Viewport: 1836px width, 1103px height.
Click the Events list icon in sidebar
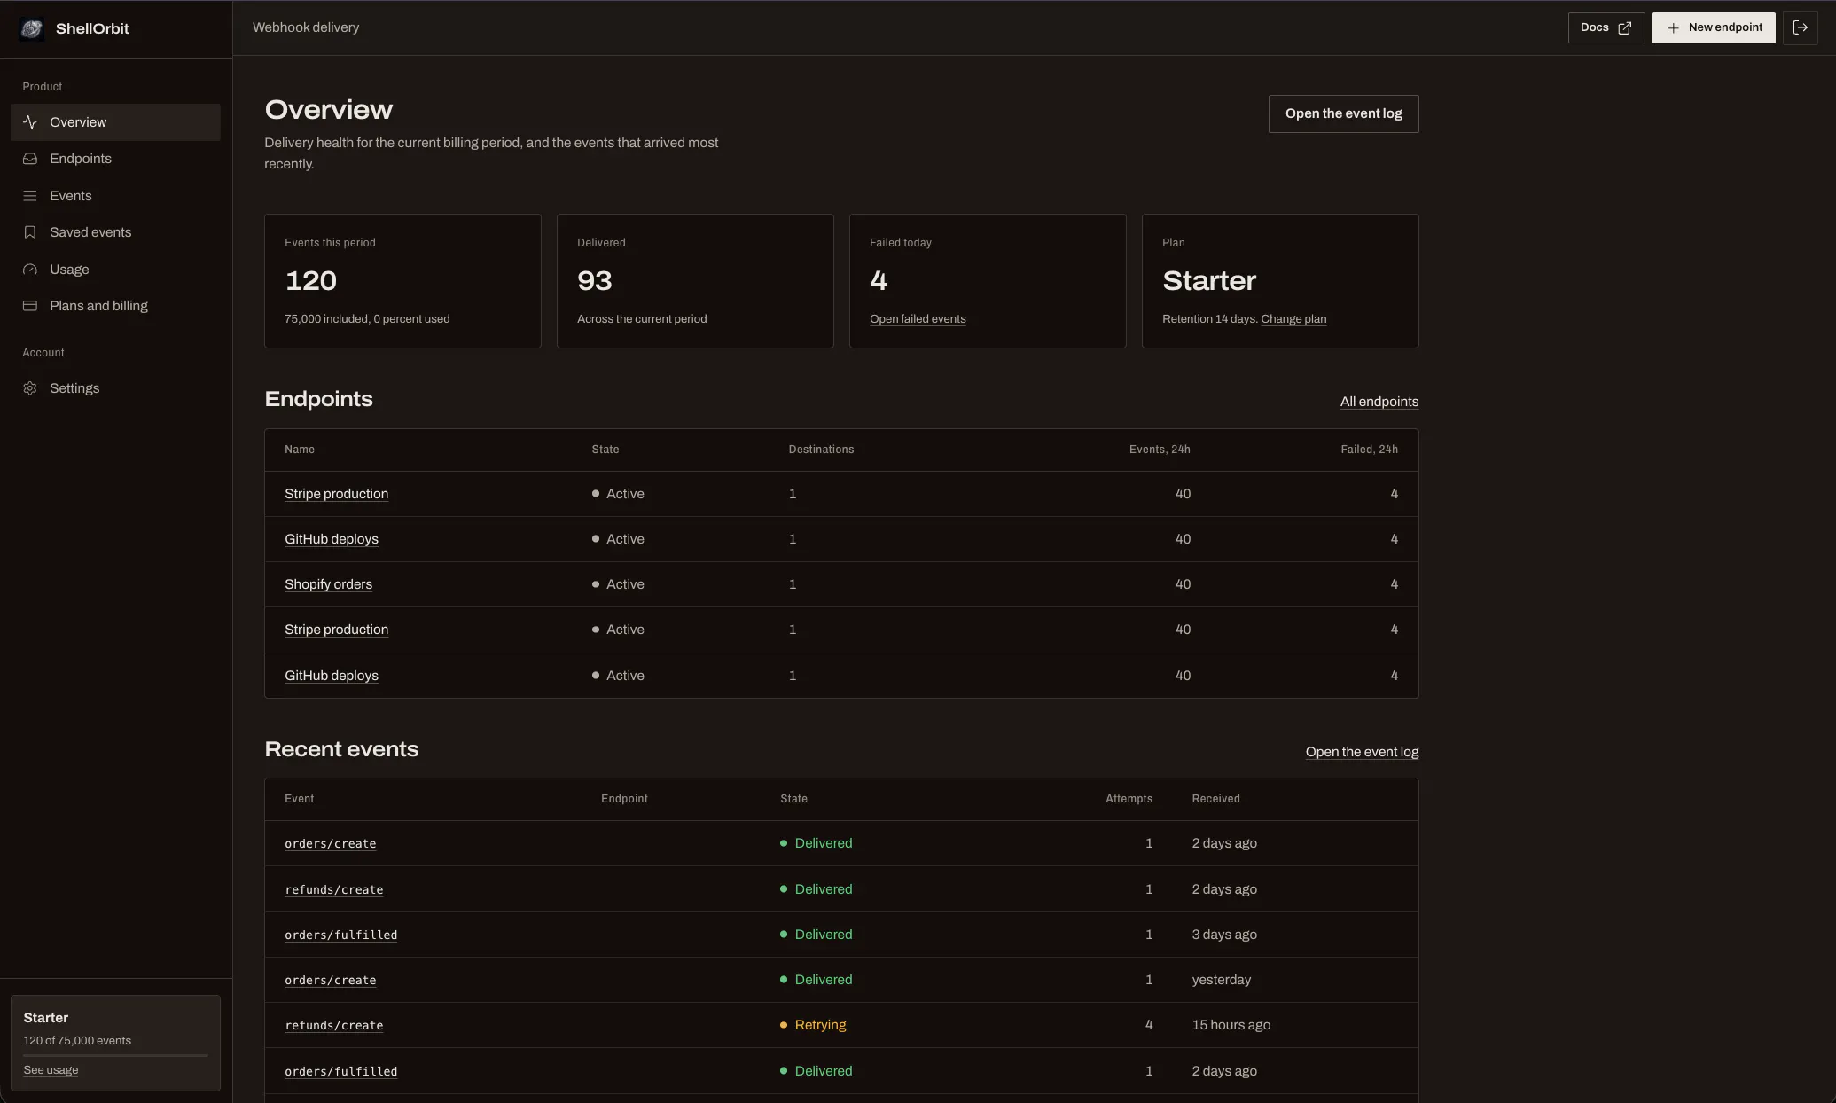pyautogui.click(x=30, y=196)
